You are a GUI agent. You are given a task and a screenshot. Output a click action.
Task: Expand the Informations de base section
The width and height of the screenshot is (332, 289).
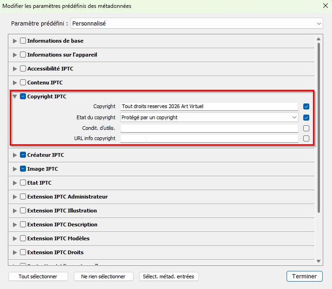[15, 41]
